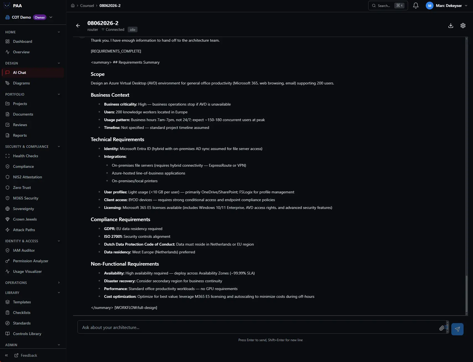Open M365 Security

[33, 198]
